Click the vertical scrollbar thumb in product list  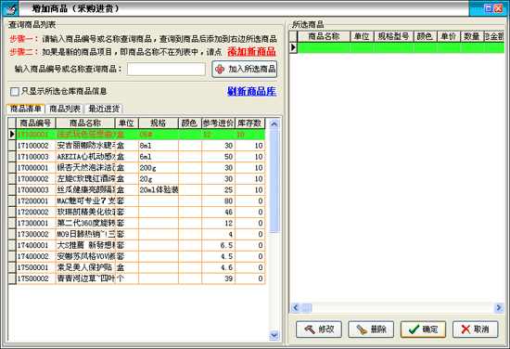[x=274, y=181]
